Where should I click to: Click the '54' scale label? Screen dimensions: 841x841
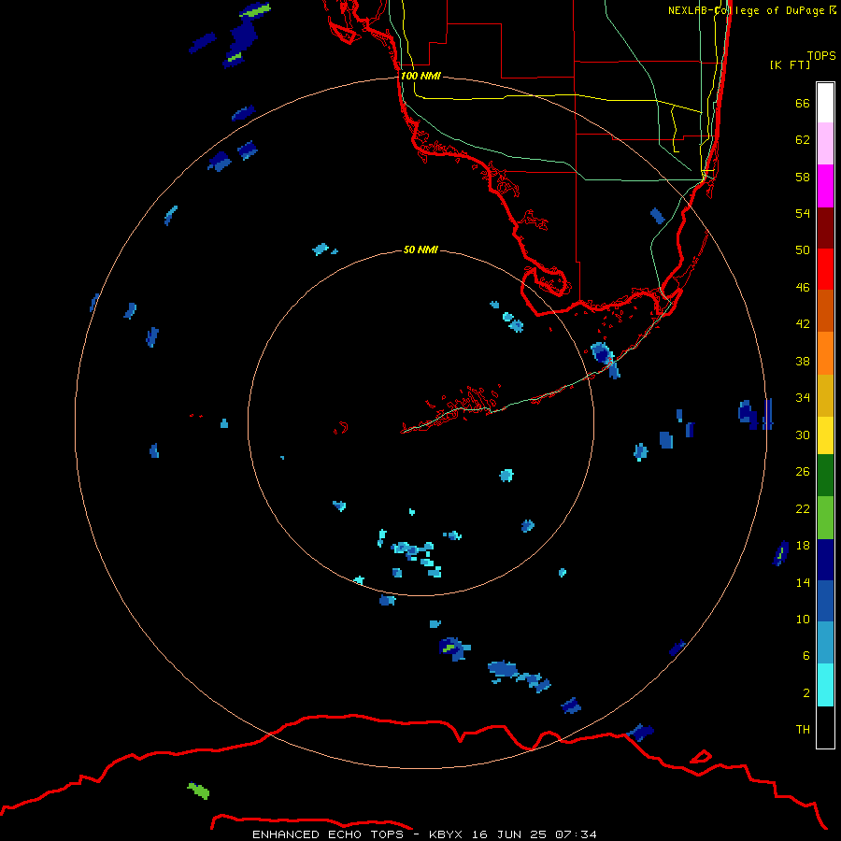tap(803, 213)
